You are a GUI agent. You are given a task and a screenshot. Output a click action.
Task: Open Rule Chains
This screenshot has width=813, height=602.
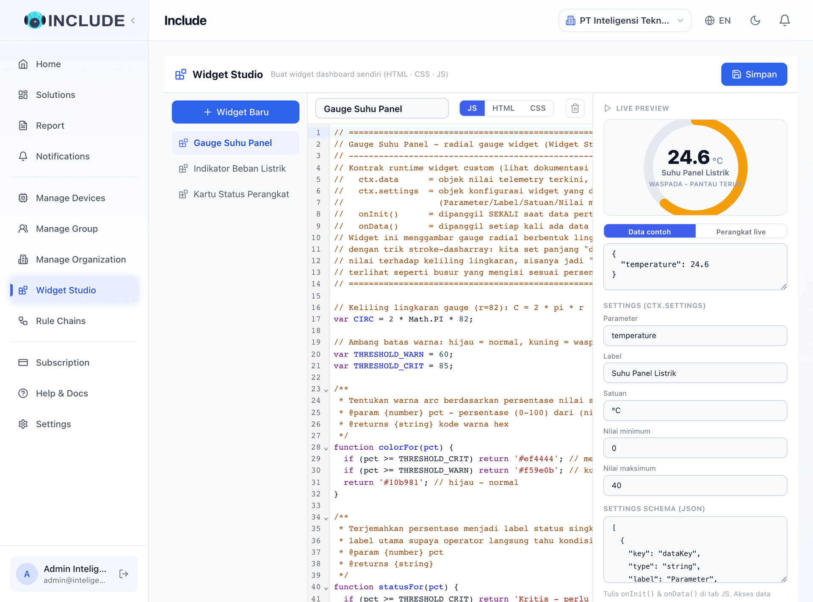click(x=74, y=321)
